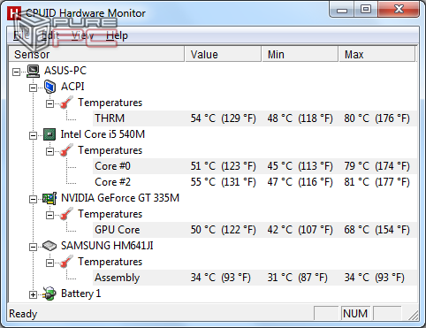Close the CPUID Hardware Monitor window
This screenshot has height=328, width=426.
[x=399, y=10]
